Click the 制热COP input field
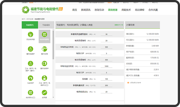The width and height of the screenshot is (180, 107). pyautogui.click(x=106, y=54)
